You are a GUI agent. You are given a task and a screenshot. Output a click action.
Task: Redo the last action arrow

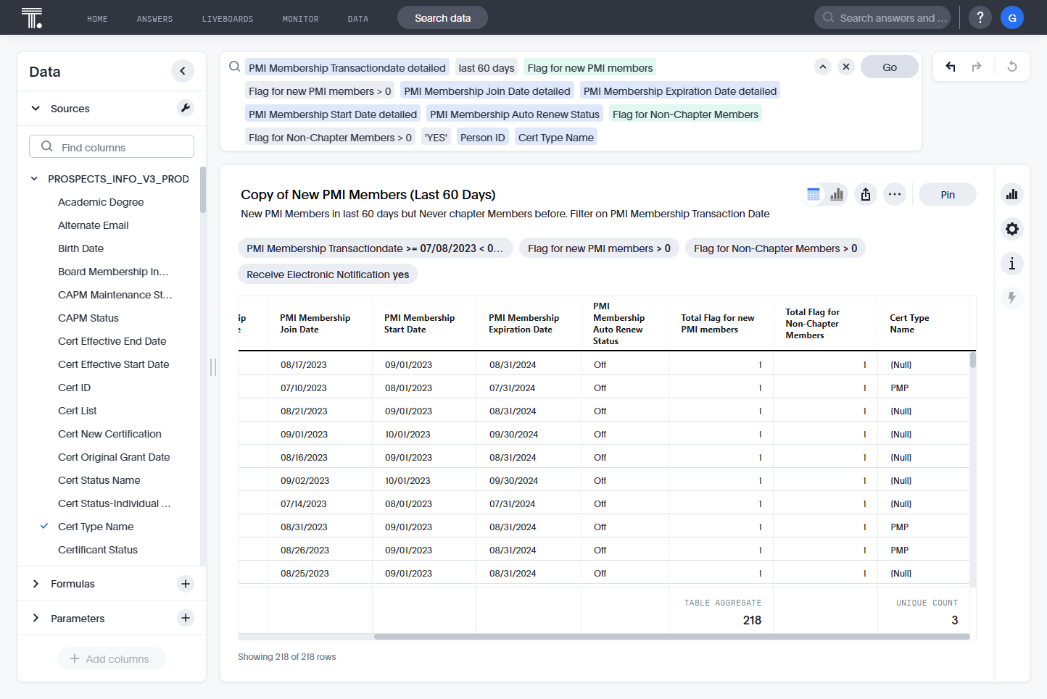[x=977, y=67]
